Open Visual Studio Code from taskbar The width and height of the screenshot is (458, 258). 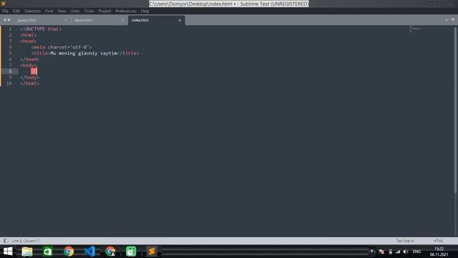89,252
